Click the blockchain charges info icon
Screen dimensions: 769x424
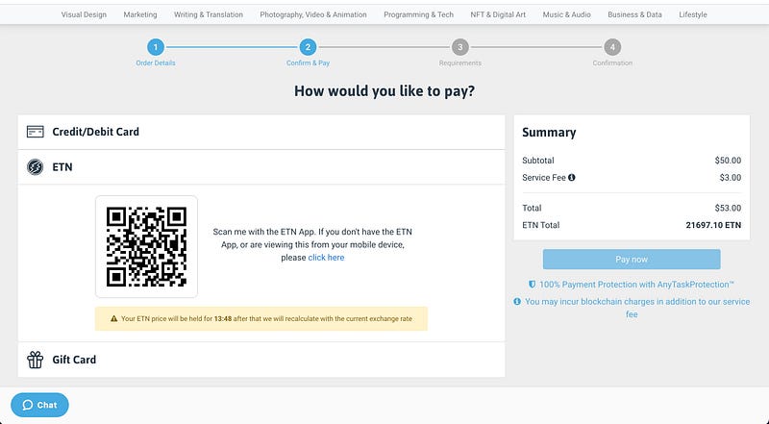(517, 301)
